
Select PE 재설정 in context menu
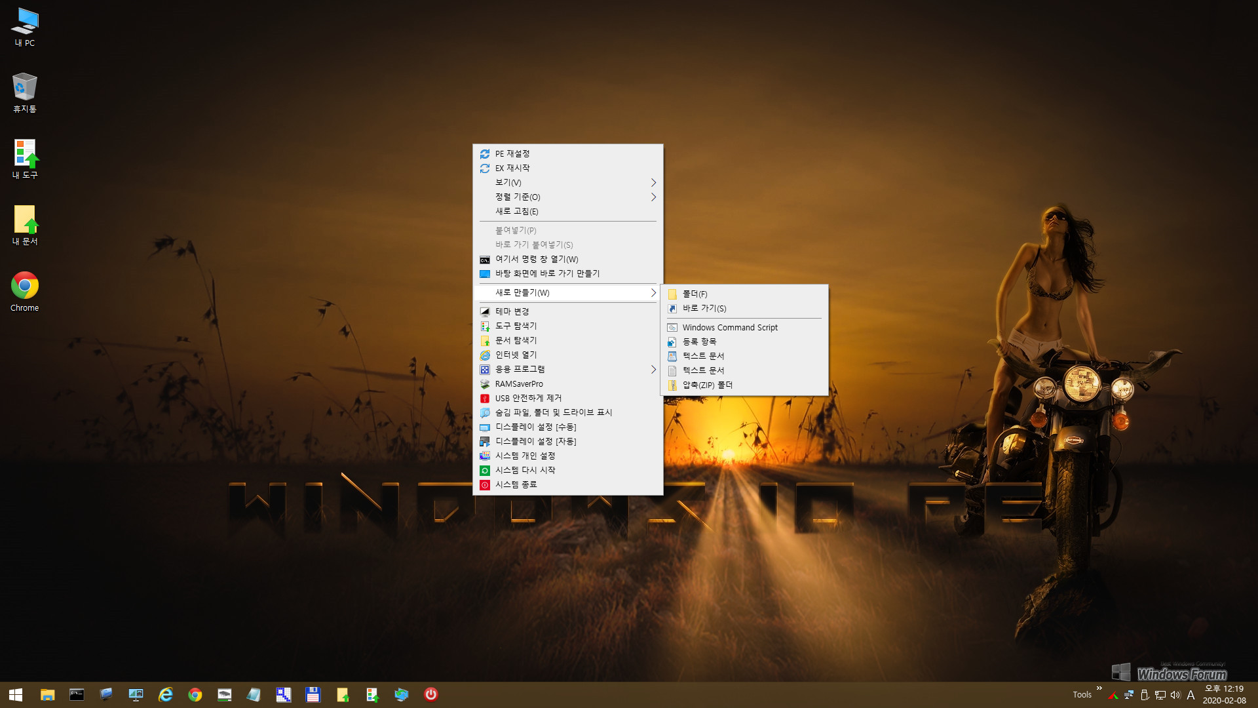[567, 153]
